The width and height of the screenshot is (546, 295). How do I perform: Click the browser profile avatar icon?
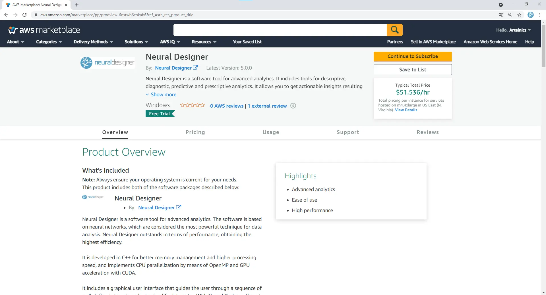click(531, 15)
